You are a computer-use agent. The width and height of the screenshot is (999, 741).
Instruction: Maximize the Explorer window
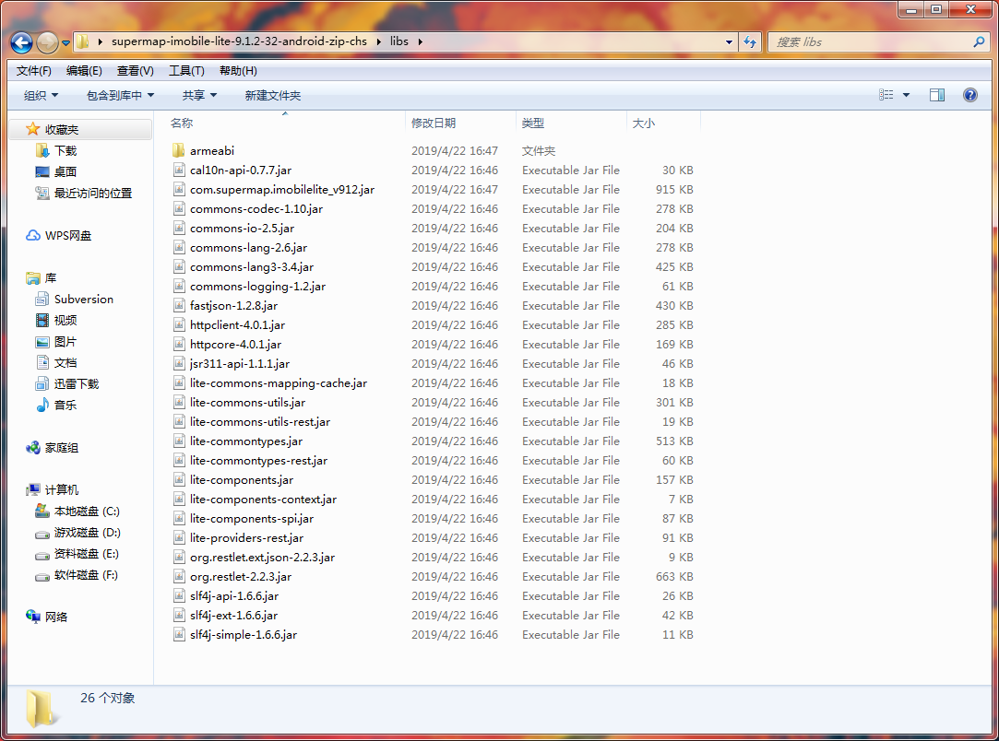coord(936,9)
